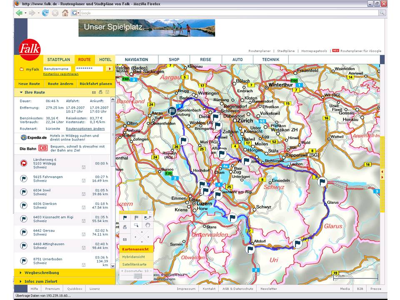Open the NAVIGATION menu item
The image size is (400, 300).
point(136,60)
